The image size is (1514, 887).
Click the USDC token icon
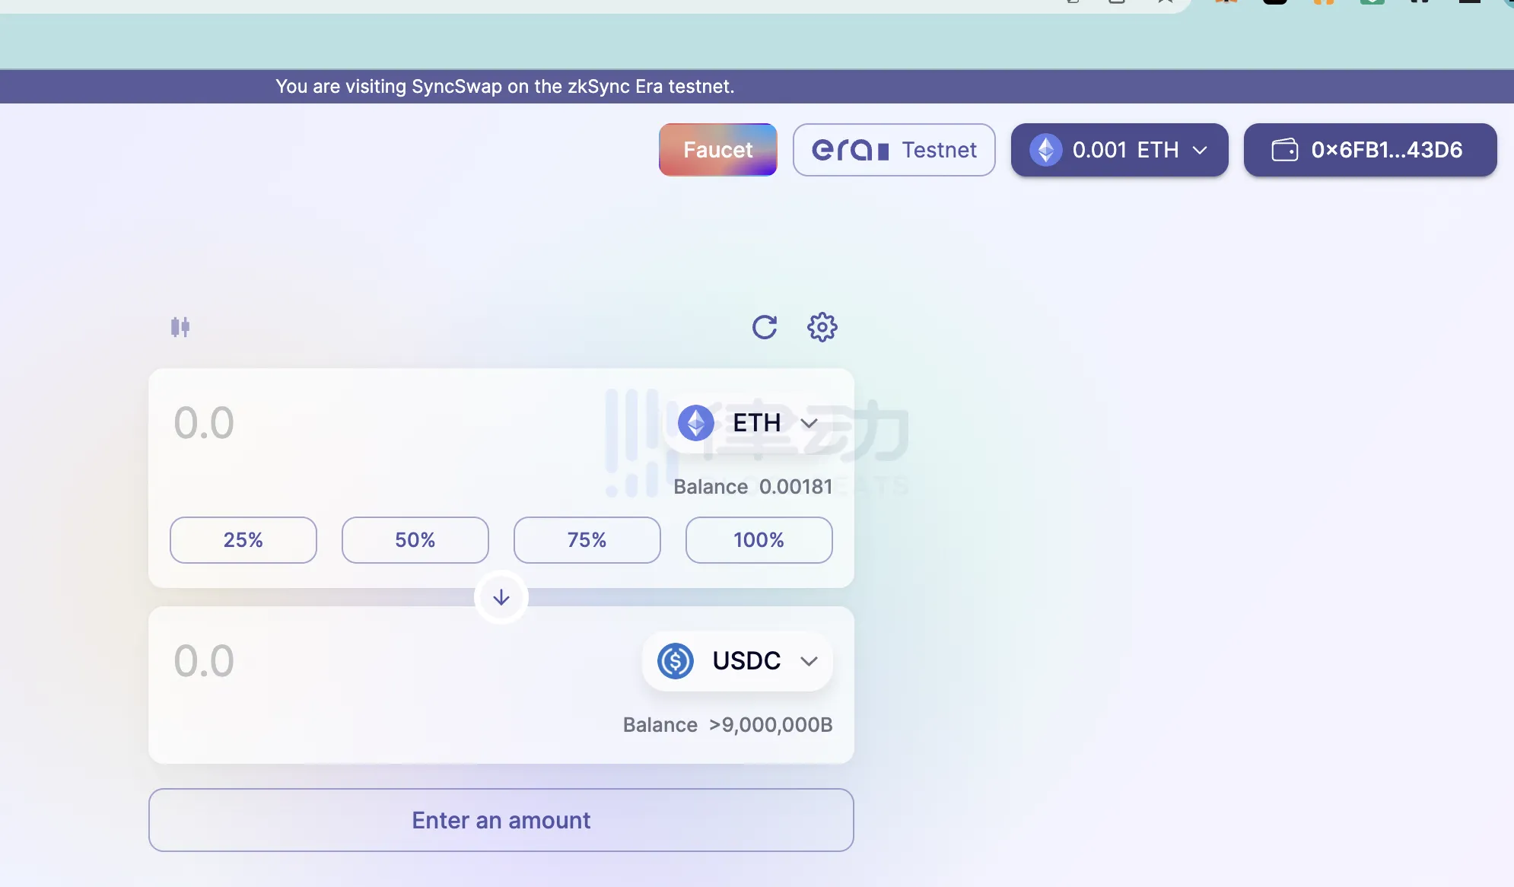tap(676, 660)
